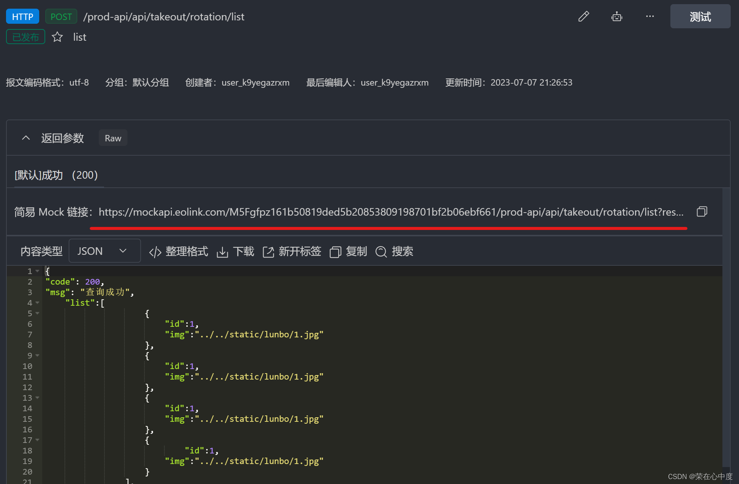This screenshot has height=484, width=739.
Task: Click the Raw tag
Action: pyautogui.click(x=113, y=138)
